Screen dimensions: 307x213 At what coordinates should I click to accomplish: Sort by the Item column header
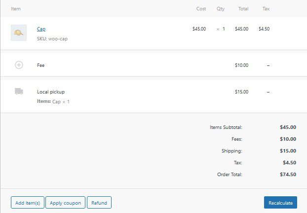(x=16, y=9)
